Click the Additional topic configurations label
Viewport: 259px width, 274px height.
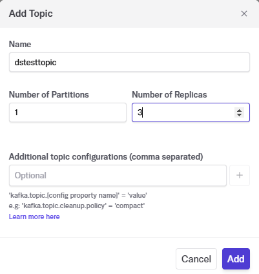pyautogui.click(x=106, y=156)
